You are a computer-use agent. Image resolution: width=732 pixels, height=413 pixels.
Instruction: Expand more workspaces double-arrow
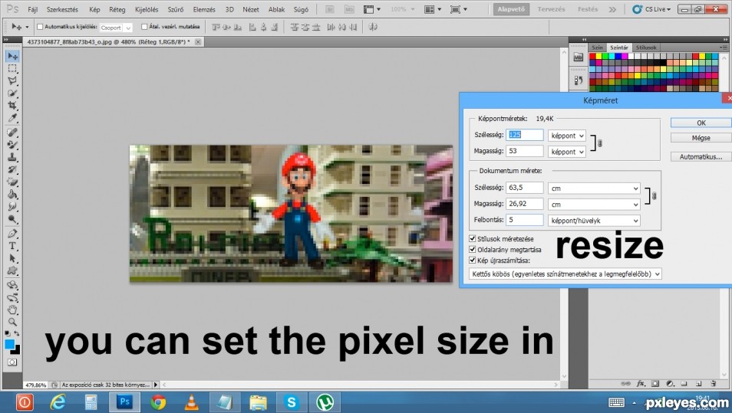pyautogui.click(x=612, y=9)
